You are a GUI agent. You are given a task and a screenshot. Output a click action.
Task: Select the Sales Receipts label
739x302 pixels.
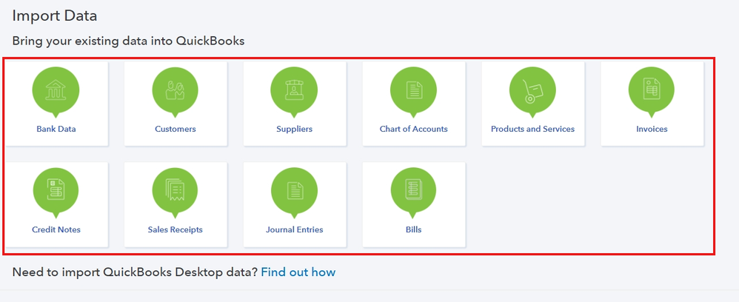175,229
